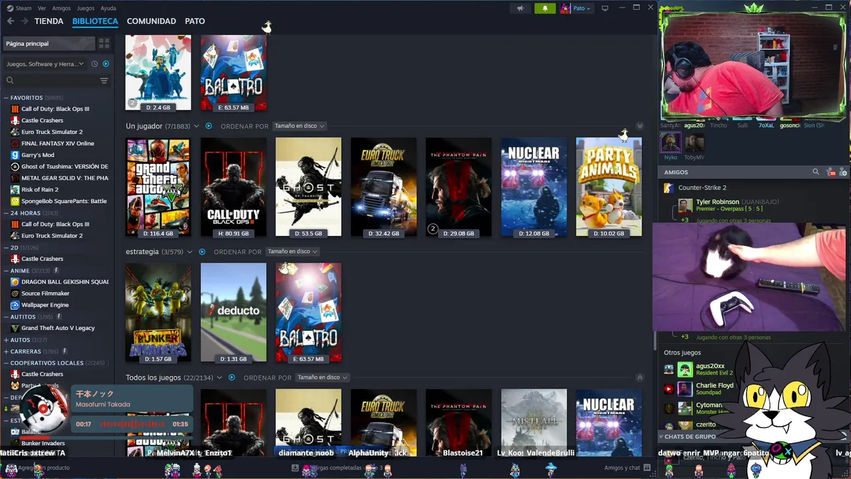Expand the CARRERAS category

click(x=6, y=351)
